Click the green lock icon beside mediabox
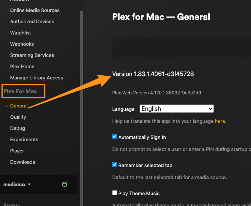The width and height of the screenshot is (251, 206). 65,184
